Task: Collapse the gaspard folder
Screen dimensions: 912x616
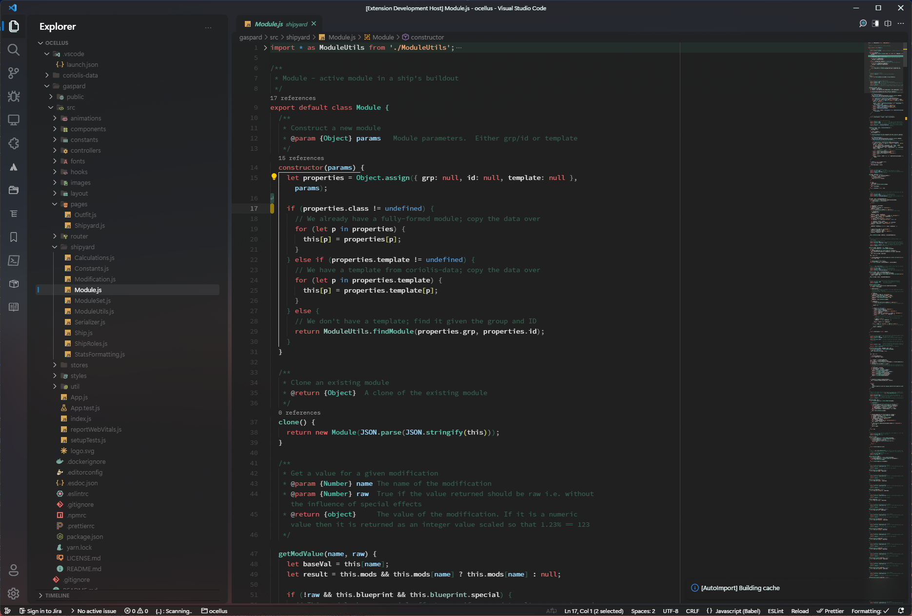Action: (x=47, y=86)
